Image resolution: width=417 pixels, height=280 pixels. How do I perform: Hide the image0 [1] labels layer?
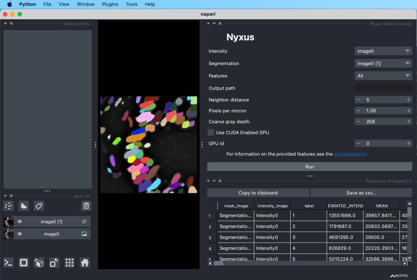pos(20,221)
